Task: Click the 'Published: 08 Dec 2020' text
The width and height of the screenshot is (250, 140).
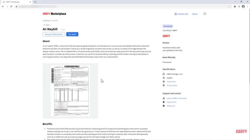Action: (171, 48)
